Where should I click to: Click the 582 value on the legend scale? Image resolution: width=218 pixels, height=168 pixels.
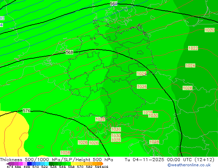[x=89, y=167]
